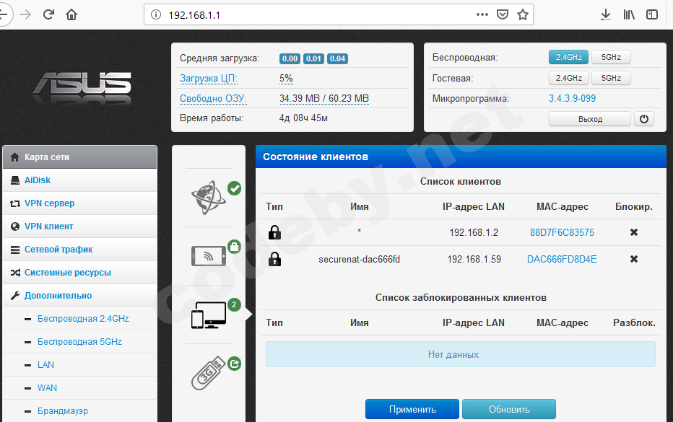Open WAN settings submenu

click(x=80, y=388)
